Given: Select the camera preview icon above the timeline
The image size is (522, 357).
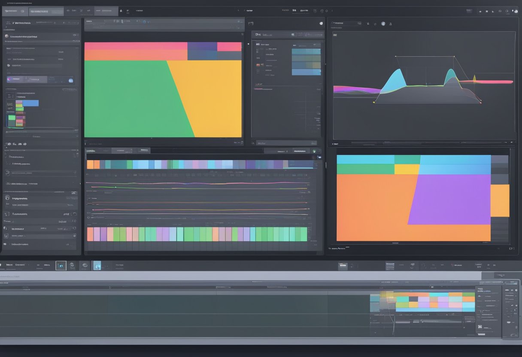Looking at the screenshot, I should [97, 266].
